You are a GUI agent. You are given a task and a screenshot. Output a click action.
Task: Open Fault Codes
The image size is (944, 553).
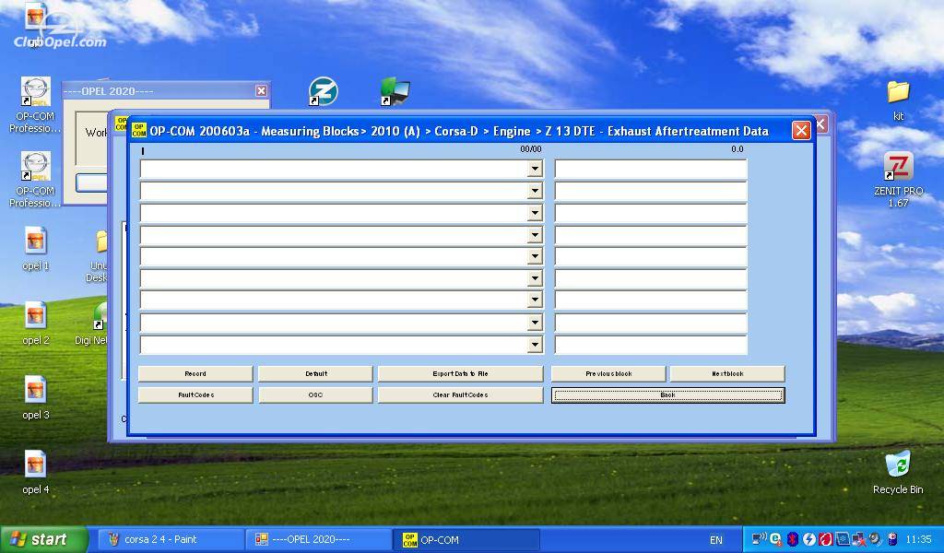click(x=195, y=394)
